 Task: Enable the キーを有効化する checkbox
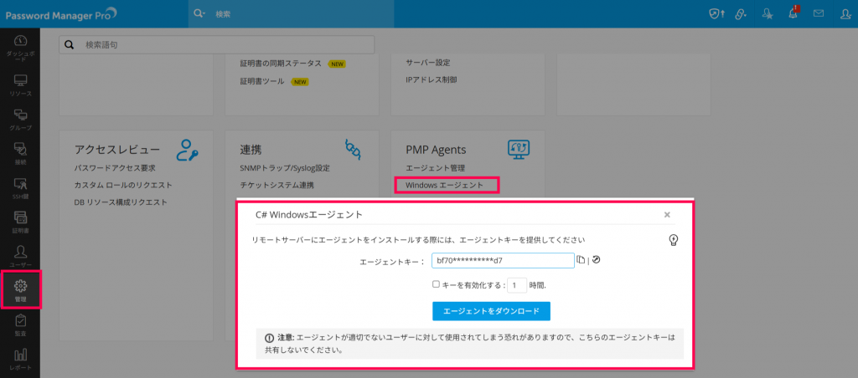[436, 284]
